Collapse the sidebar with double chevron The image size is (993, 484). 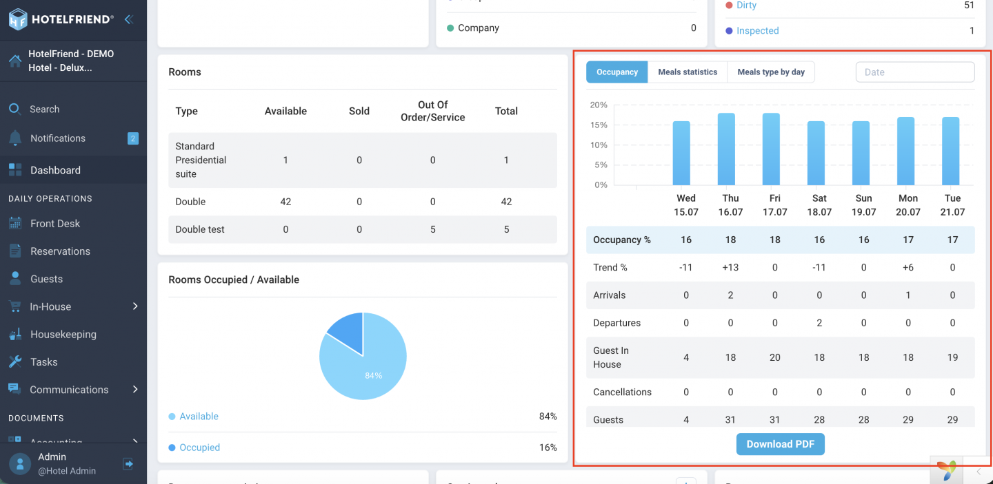click(x=128, y=19)
